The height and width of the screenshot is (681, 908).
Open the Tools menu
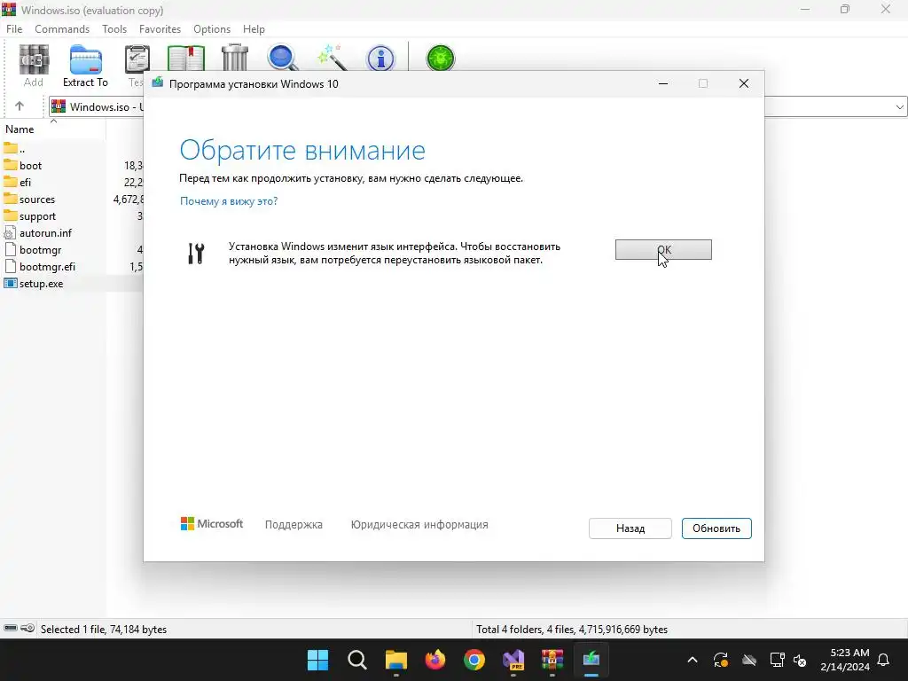[x=114, y=29]
